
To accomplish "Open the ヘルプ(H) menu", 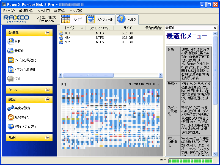I will [x=76, y=11].
